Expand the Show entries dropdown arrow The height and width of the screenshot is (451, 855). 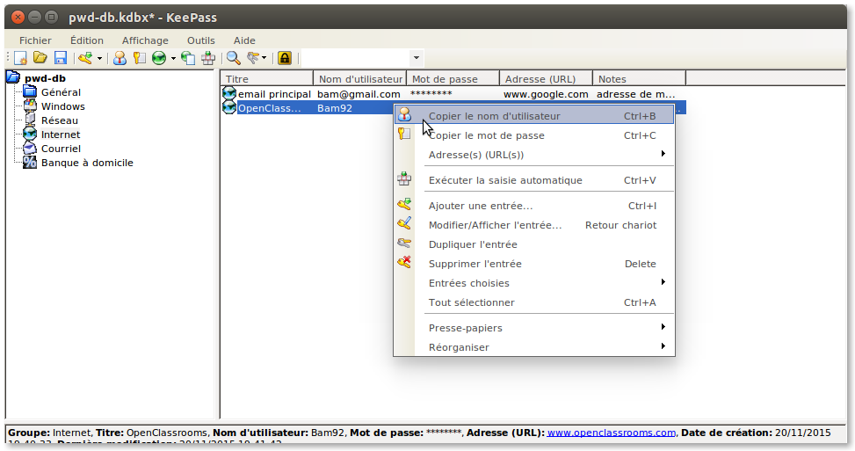coord(264,58)
